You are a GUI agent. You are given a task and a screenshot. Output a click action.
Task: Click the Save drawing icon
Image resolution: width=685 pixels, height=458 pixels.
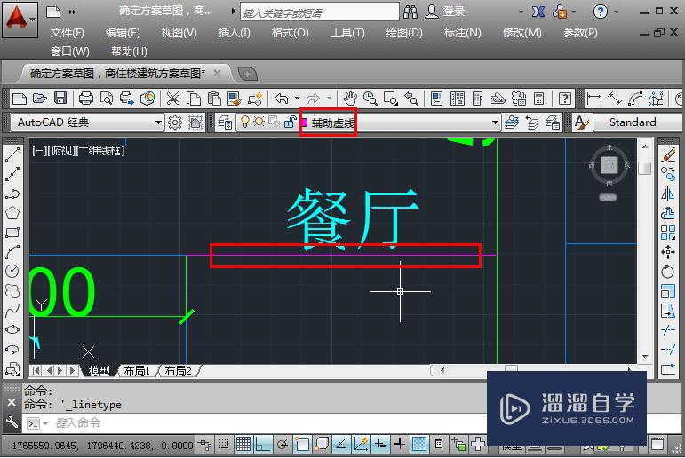pyautogui.click(x=60, y=99)
